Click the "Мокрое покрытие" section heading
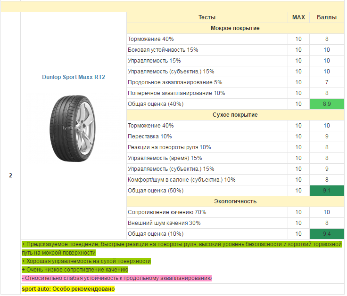The width and height of the screenshot is (347, 296). [x=235, y=28]
